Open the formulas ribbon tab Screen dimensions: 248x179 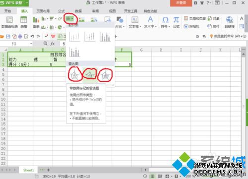click(x=62, y=11)
